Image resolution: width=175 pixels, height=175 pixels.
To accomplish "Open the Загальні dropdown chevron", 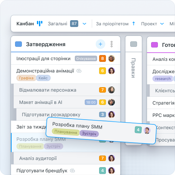I will (84, 24).
